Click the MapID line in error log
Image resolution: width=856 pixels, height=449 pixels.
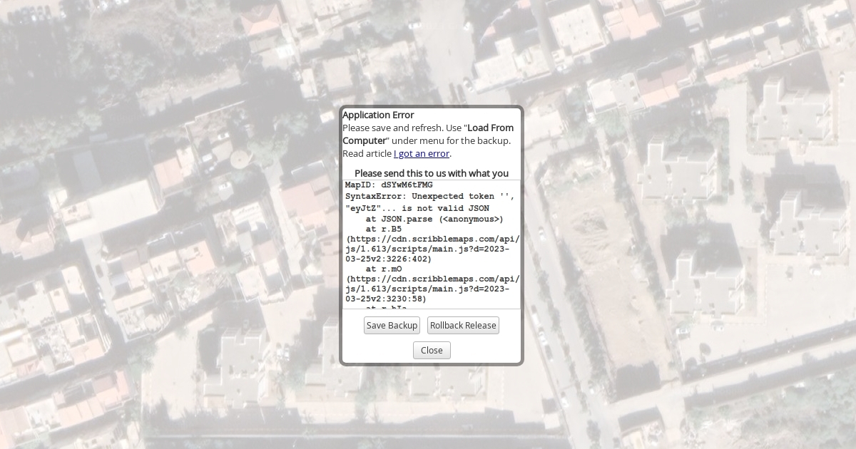click(x=389, y=185)
